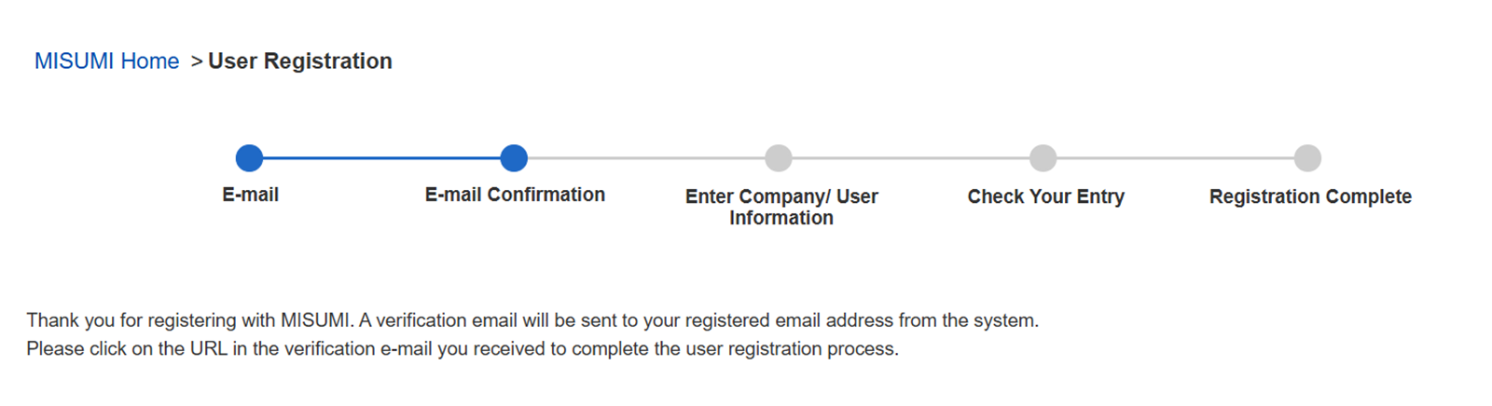Click the gray Check Your Entry step circle

coord(1043,158)
